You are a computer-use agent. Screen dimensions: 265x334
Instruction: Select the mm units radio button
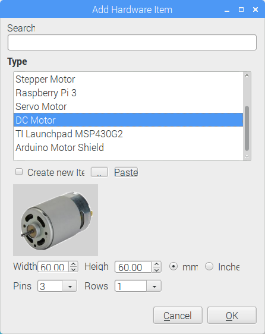[173, 266]
